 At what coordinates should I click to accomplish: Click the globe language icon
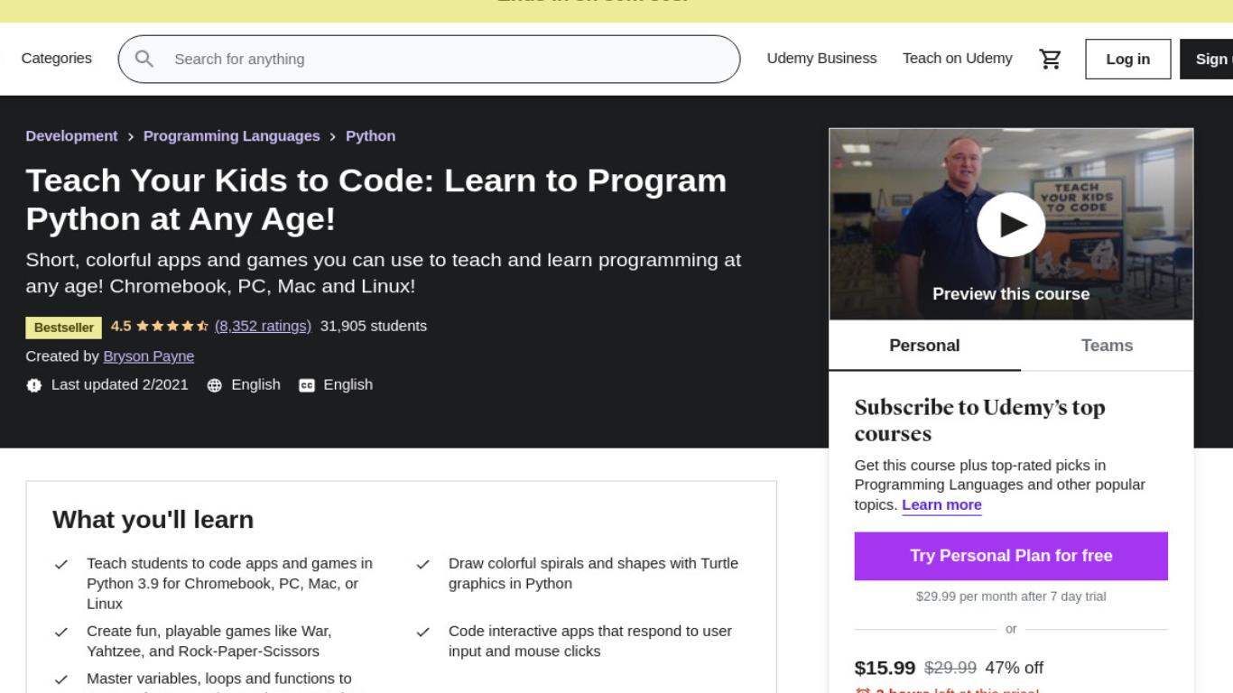(215, 385)
